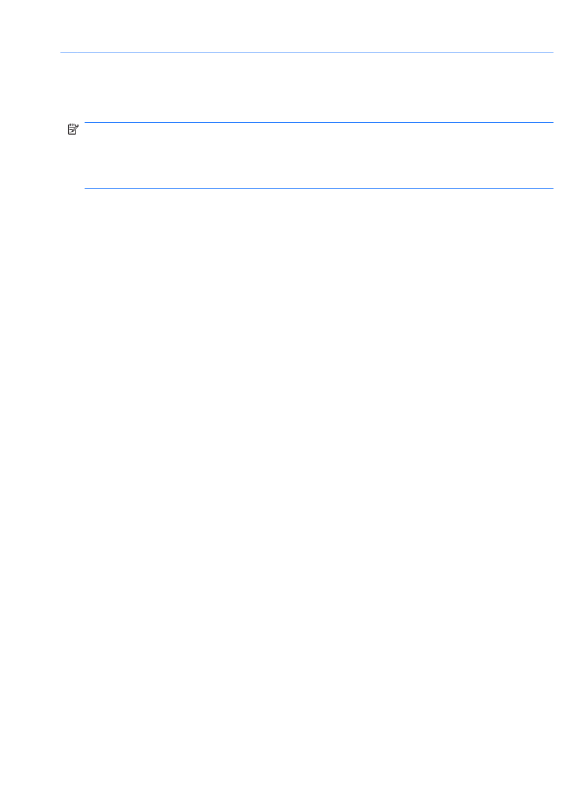Click the top blue horizontal rule of the page
Image resolution: width=574 pixels, height=790 pixels.
click(x=306, y=53)
